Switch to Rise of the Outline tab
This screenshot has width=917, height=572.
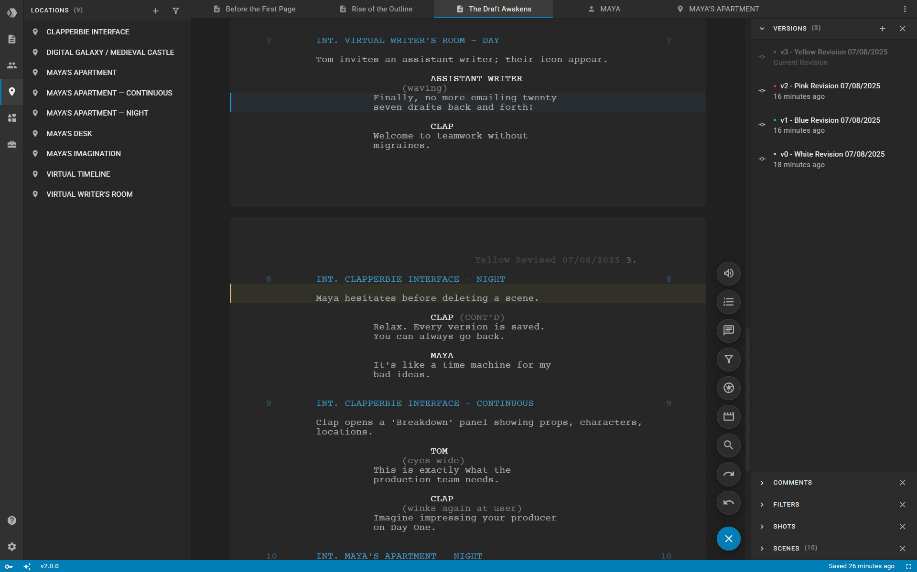tap(376, 9)
